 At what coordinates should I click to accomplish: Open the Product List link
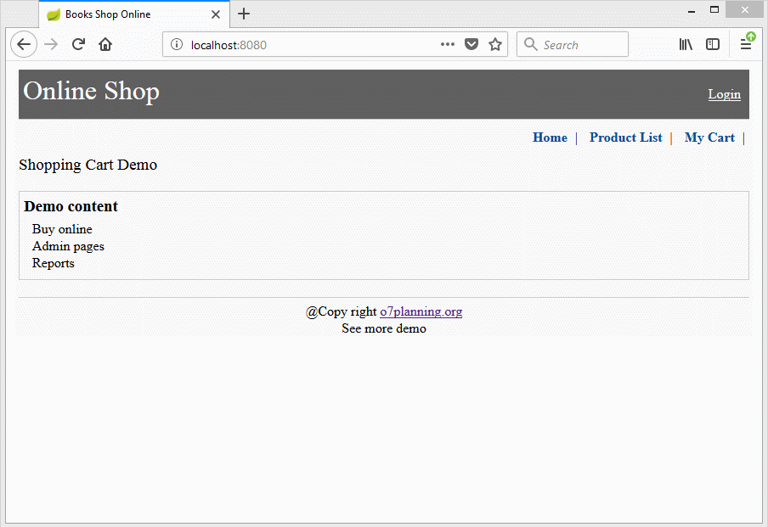(x=625, y=137)
